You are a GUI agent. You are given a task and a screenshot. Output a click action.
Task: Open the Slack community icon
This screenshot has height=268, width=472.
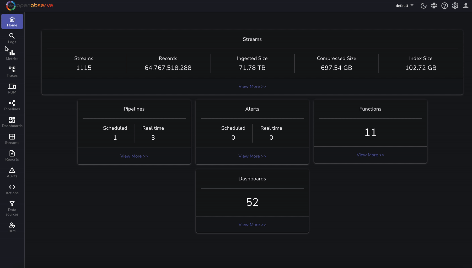[434, 6]
